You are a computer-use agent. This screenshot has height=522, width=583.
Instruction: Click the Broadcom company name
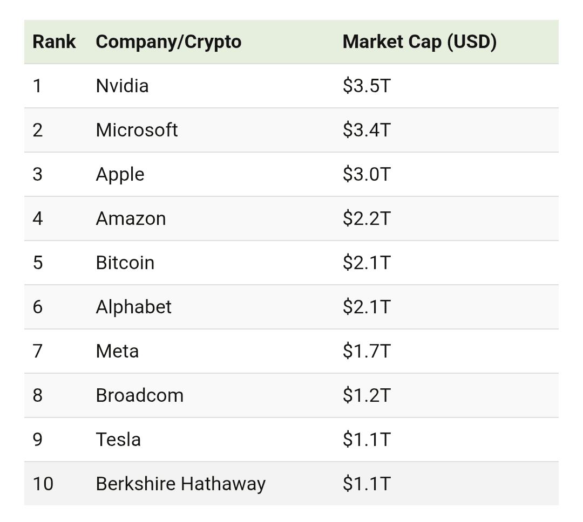point(139,396)
